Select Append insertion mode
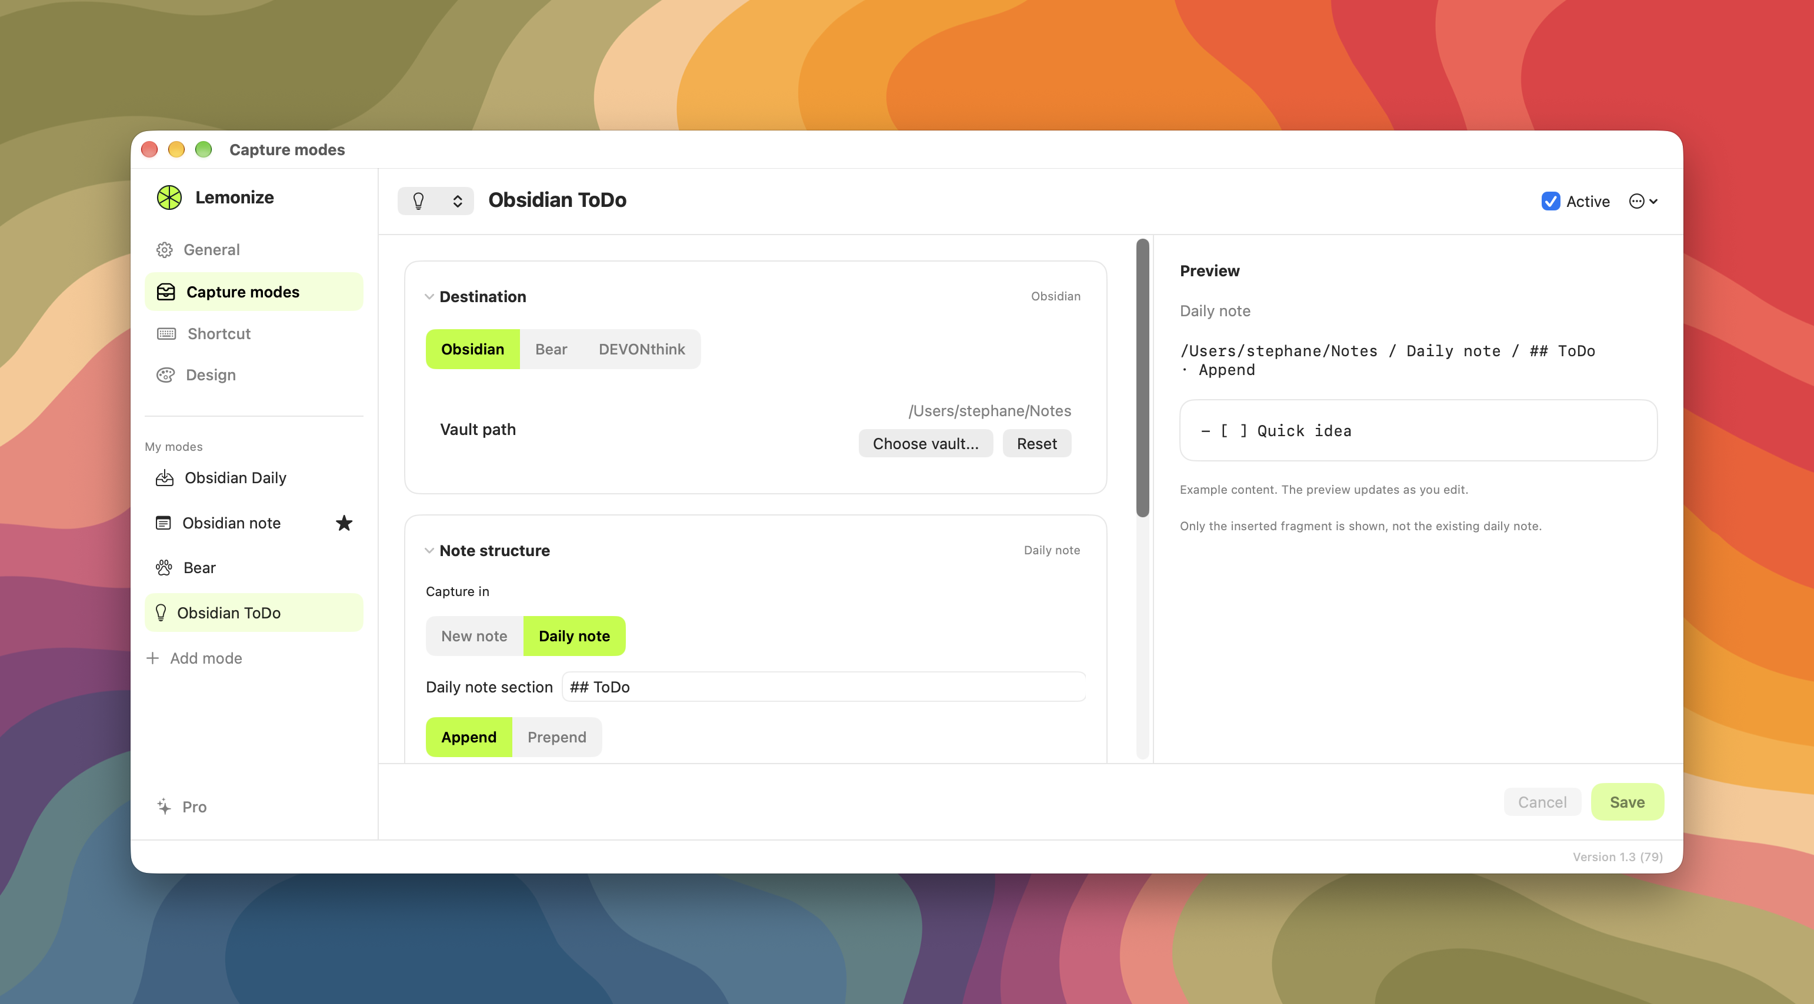This screenshot has height=1004, width=1814. click(x=469, y=737)
